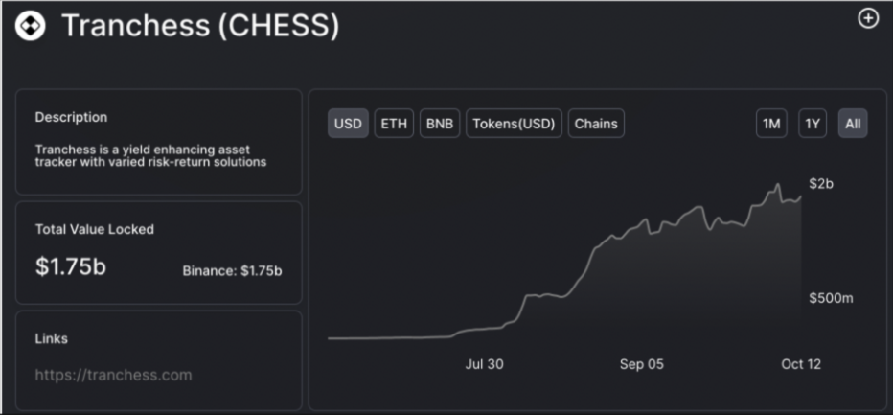This screenshot has height=415, width=893.
Task: Set chart range to 1M
Action: (x=771, y=123)
